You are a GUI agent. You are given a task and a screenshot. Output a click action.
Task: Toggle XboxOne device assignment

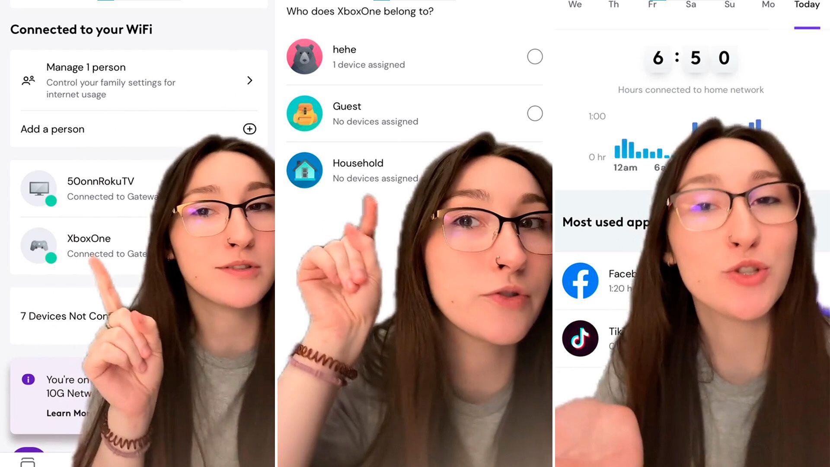tap(533, 56)
